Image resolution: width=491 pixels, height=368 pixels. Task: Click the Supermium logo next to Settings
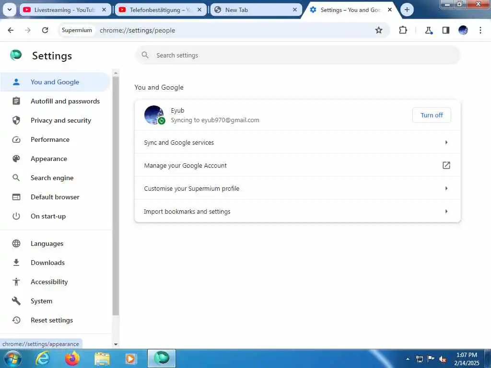click(x=16, y=55)
